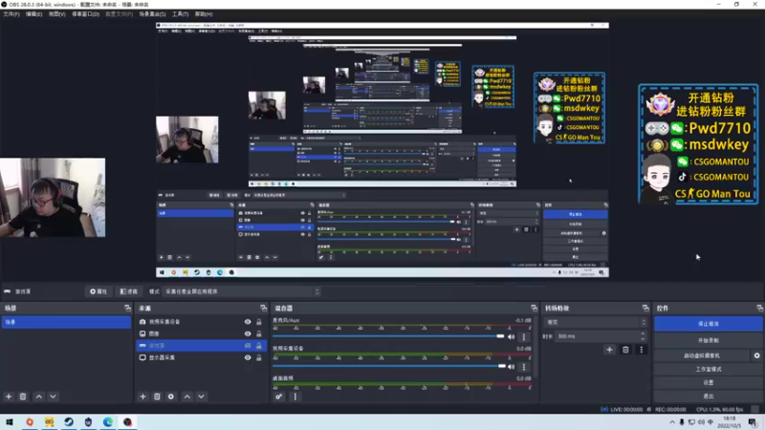Open the 停靠窗口(D) menu
The width and height of the screenshot is (765, 430).
[85, 14]
